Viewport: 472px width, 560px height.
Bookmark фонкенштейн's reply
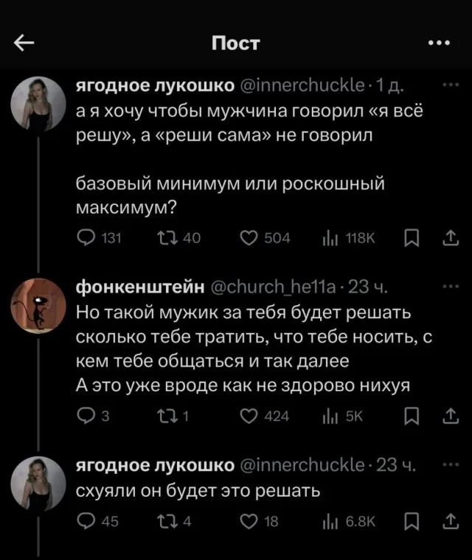click(x=411, y=416)
